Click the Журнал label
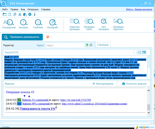The image size is (155, 129). pyautogui.click(x=10, y=84)
